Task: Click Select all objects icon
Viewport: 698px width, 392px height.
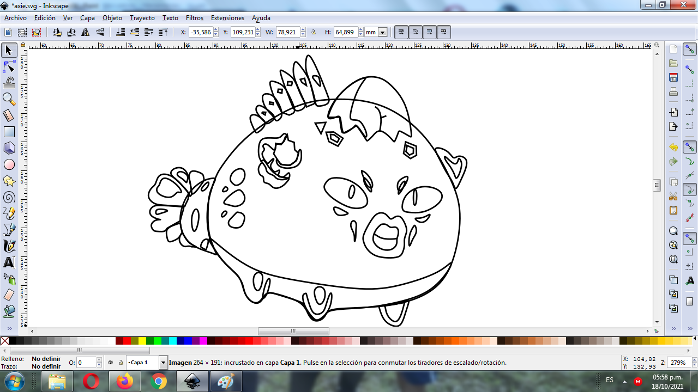Action: (8, 32)
